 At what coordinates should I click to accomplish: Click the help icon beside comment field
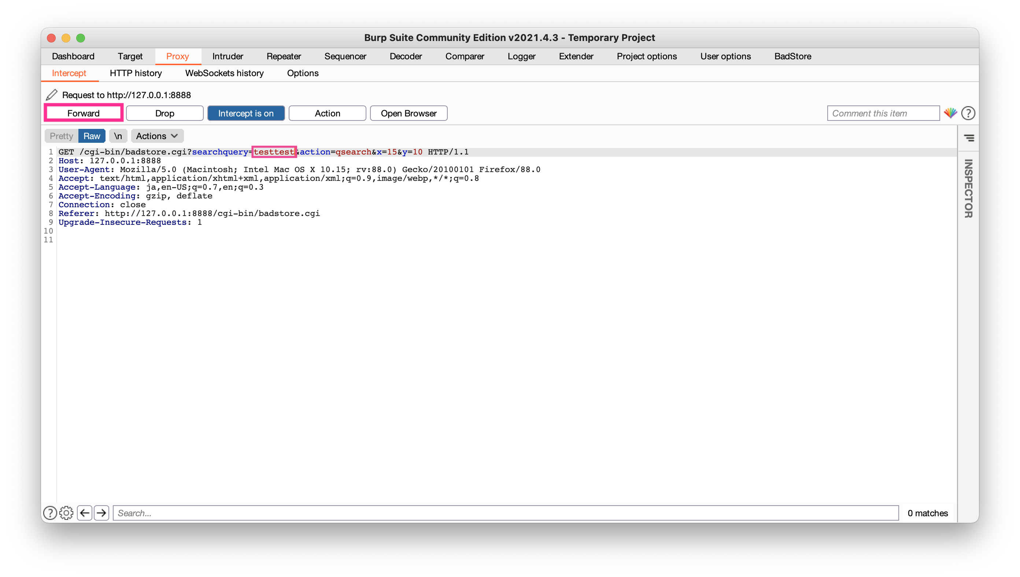click(x=968, y=113)
